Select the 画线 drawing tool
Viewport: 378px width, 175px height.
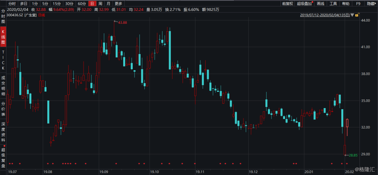(321, 4)
